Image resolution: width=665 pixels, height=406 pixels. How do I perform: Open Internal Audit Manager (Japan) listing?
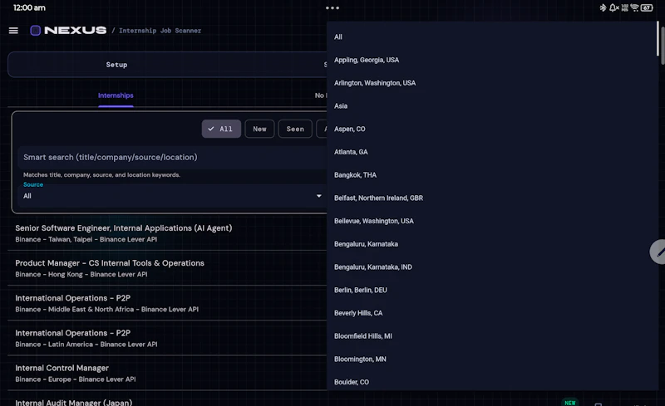coord(74,402)
